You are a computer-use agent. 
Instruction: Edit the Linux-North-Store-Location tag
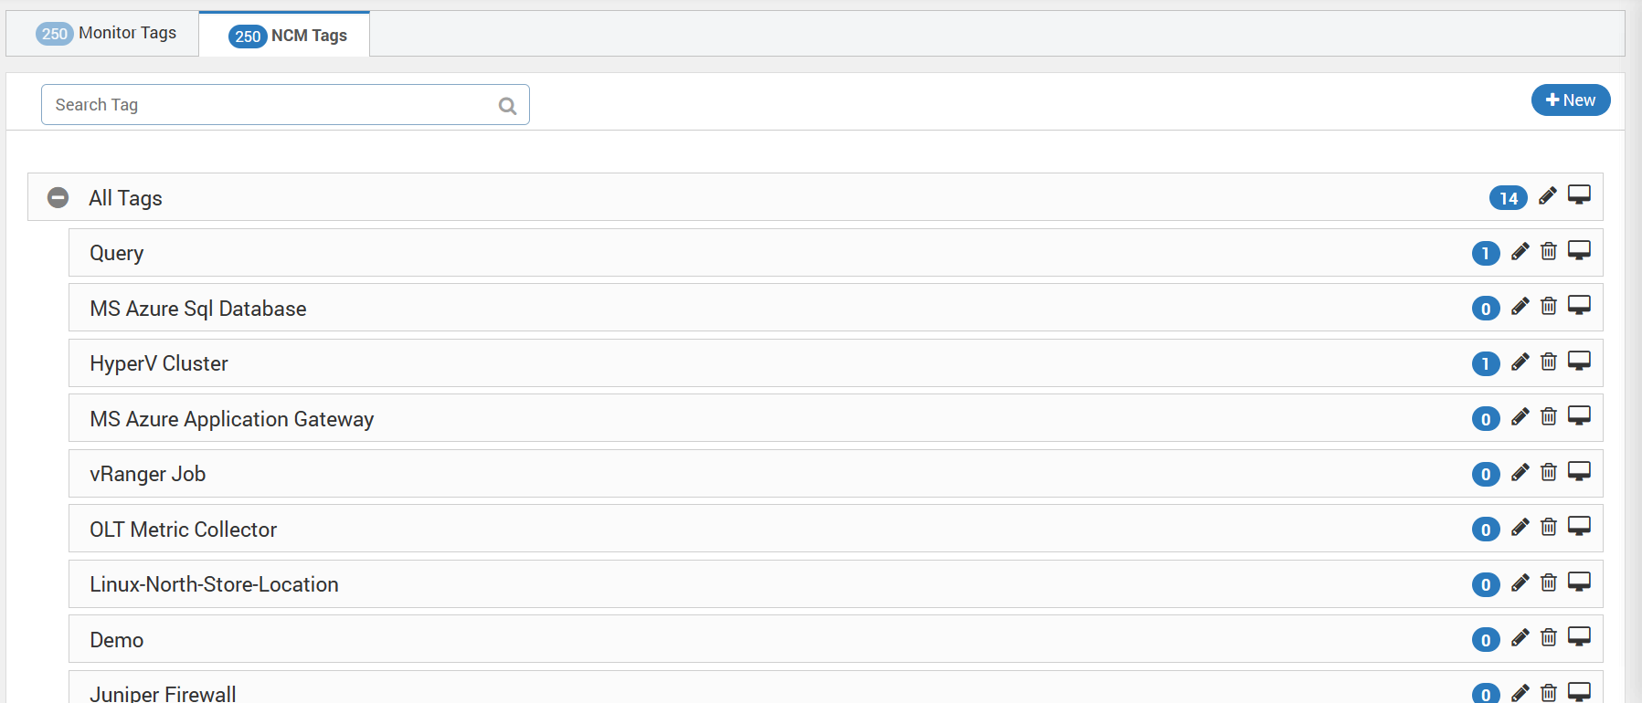(x=1520, y=582)
